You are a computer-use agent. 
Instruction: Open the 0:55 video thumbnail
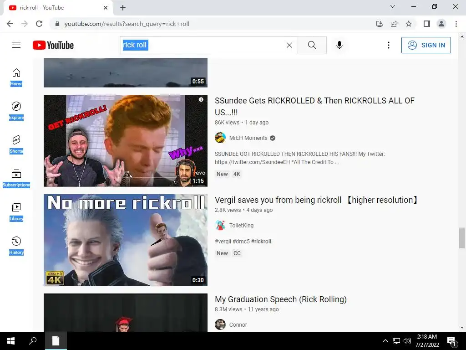126,72
